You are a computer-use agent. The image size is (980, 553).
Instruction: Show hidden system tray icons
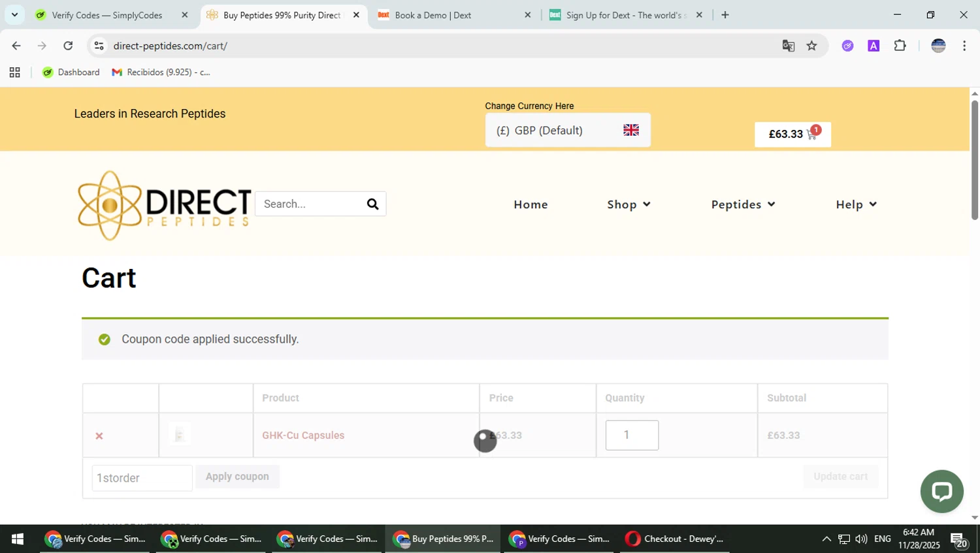coord(826,539)
